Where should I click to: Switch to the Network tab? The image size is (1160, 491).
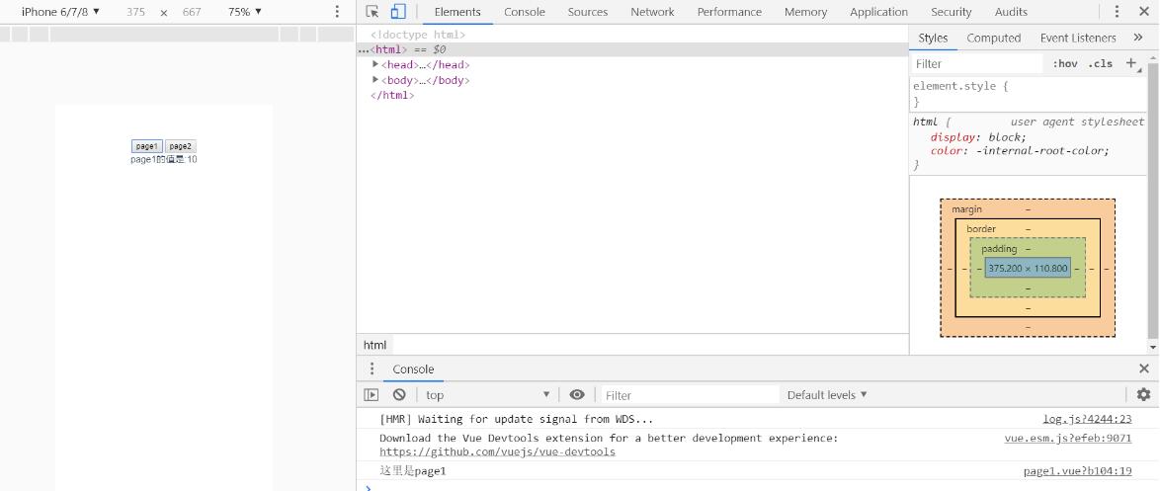(x=652, y=12)
